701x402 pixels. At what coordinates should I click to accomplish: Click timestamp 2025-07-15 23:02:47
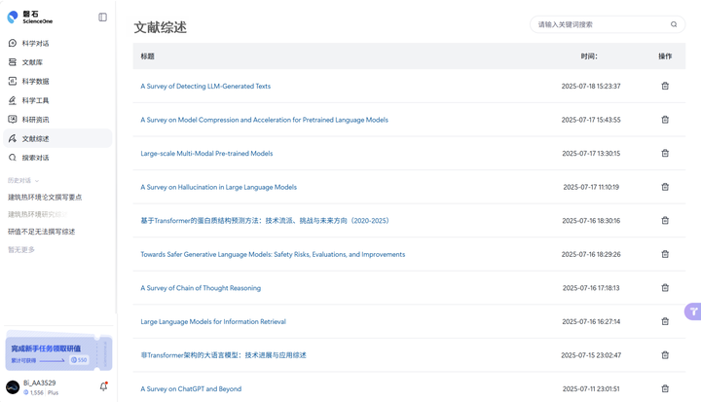[591, 355]
